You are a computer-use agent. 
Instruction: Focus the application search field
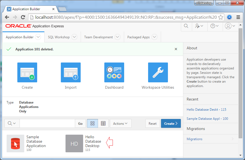pyautogui.click(x=47, y=123)
